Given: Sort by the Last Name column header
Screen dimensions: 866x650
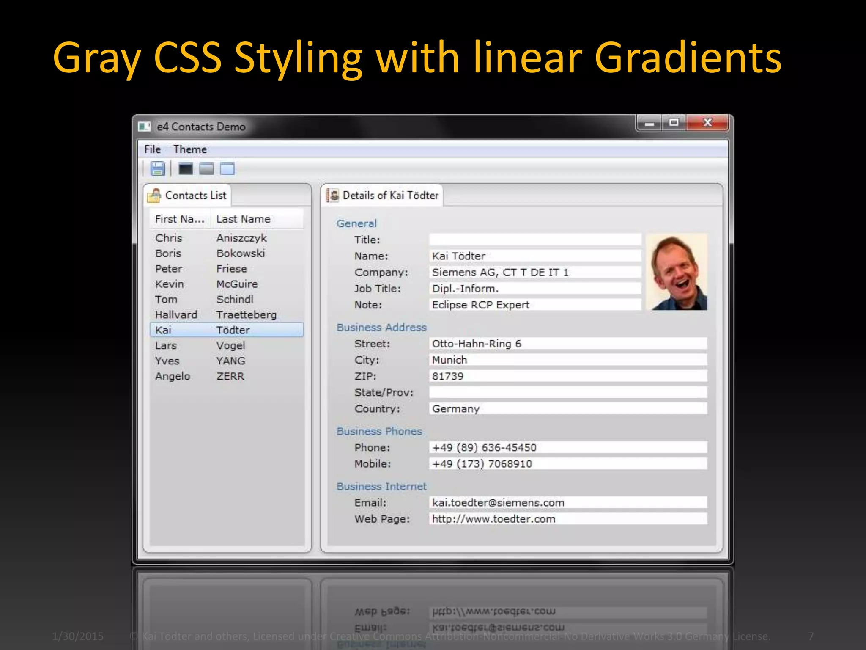Looking at the screenshot, I should click(257, 219).
